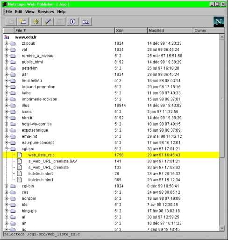The width and height of the screenshot is (228, 240).
Task: Expand the le-richelieu folder
Action: (6, 80)
